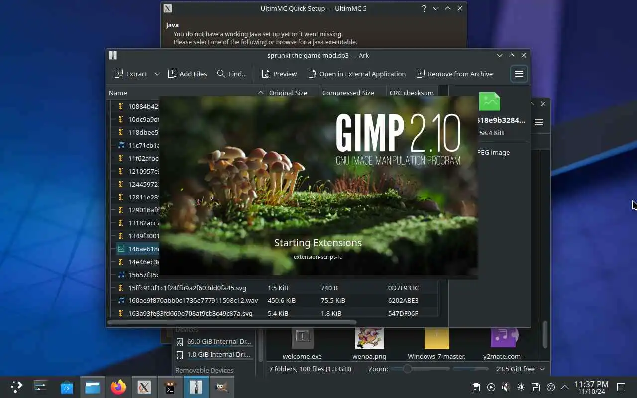Open media player tray icon
The image size is (637, 398).
(491, 387)
